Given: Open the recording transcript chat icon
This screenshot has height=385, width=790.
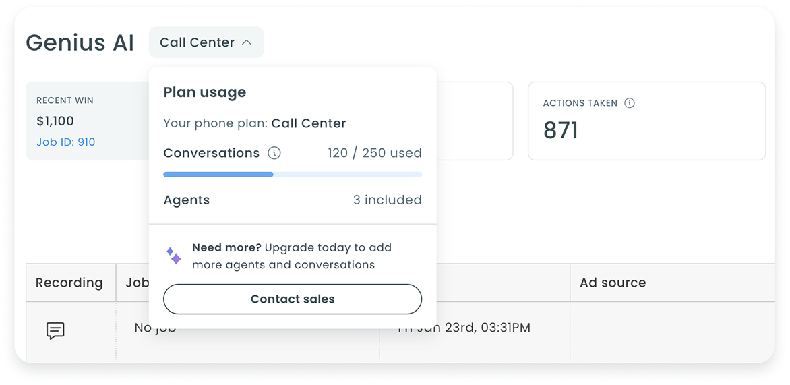Looking at the screenshot, I should [x=55, y=330].
